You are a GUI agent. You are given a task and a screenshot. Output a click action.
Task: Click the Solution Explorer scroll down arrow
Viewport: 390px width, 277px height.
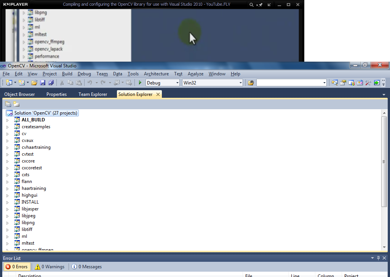coord(384,247)
